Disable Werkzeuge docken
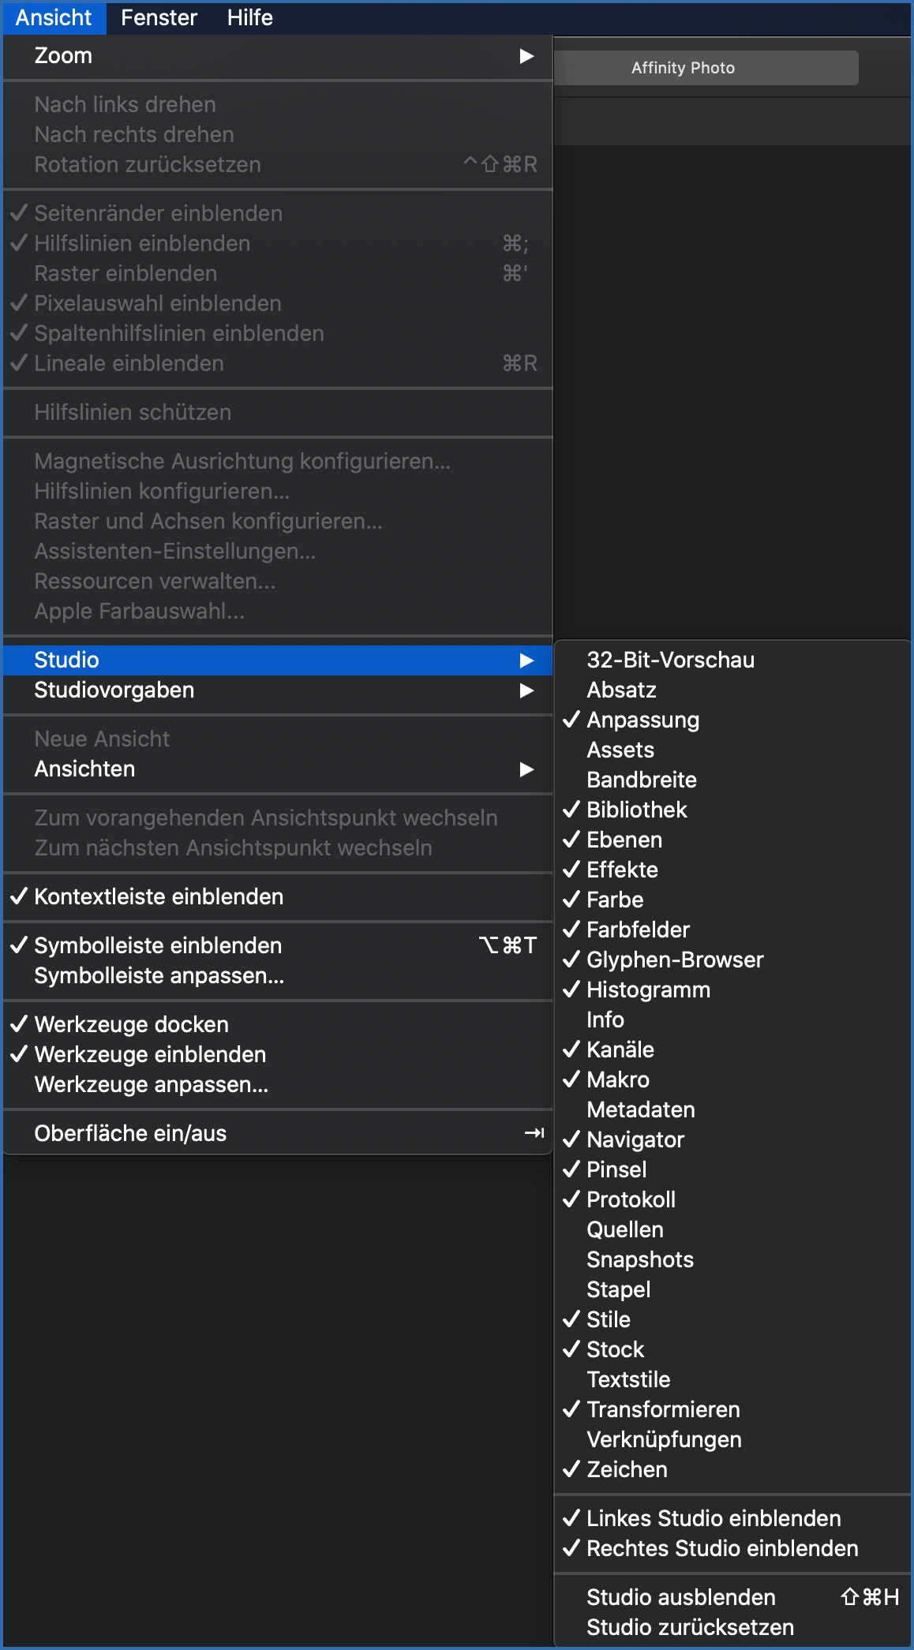The height and width of the screenshot is (1650, 914). click(x=131, y=1025)
